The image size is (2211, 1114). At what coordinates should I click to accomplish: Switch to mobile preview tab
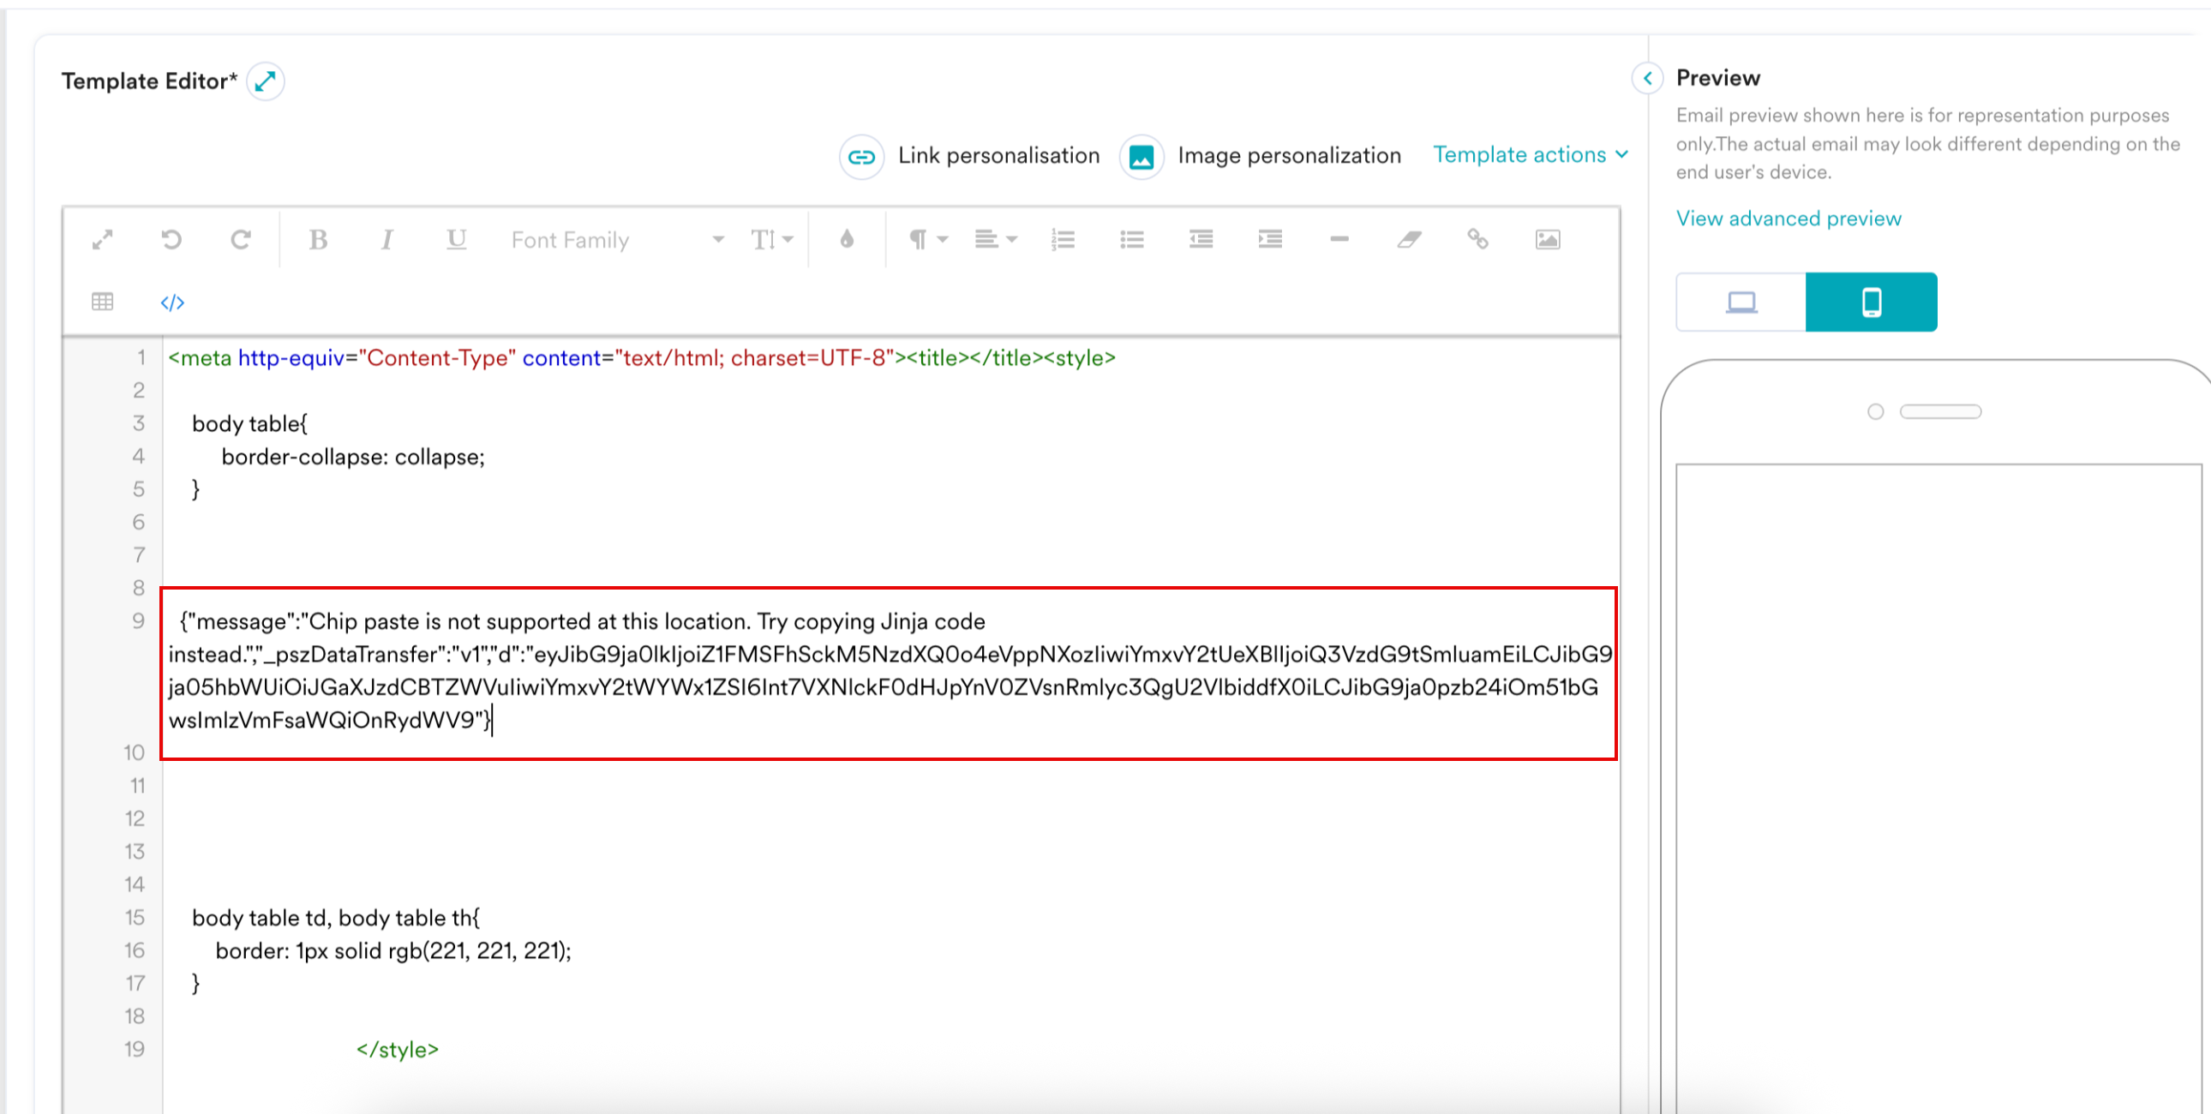click(1871, 302)
